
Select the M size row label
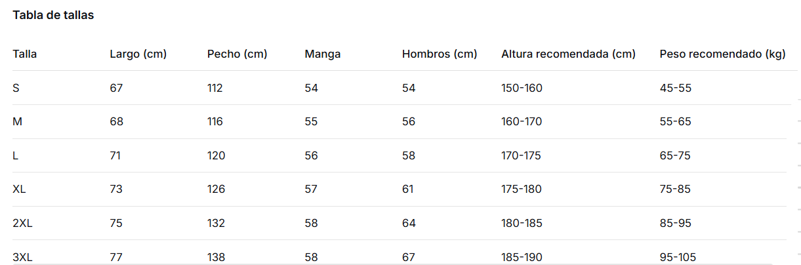(17, 121)
